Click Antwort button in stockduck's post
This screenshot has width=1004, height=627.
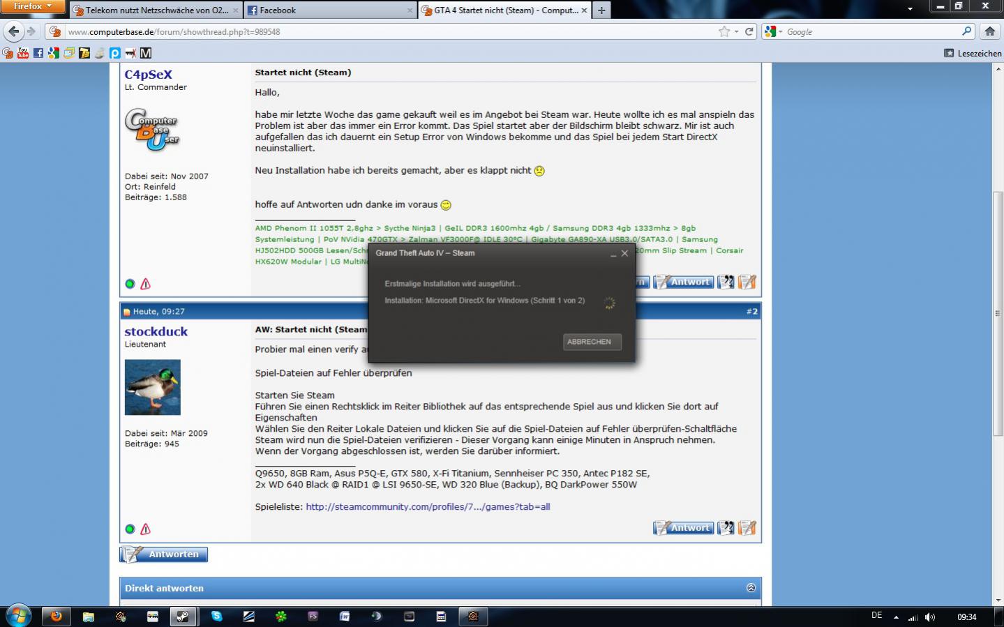point(684,528)
